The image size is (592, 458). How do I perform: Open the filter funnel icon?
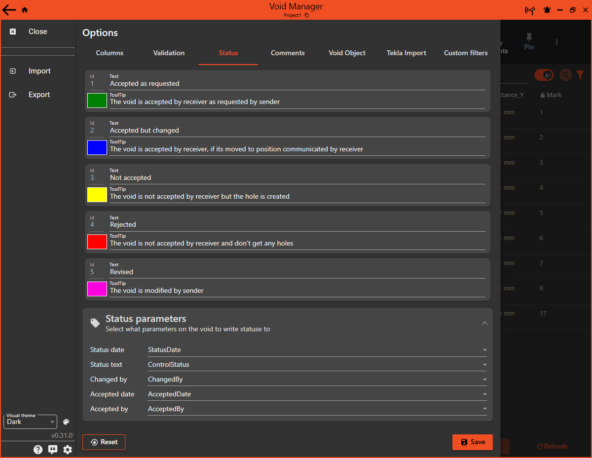pyautogui.click(x=580, y=75)
